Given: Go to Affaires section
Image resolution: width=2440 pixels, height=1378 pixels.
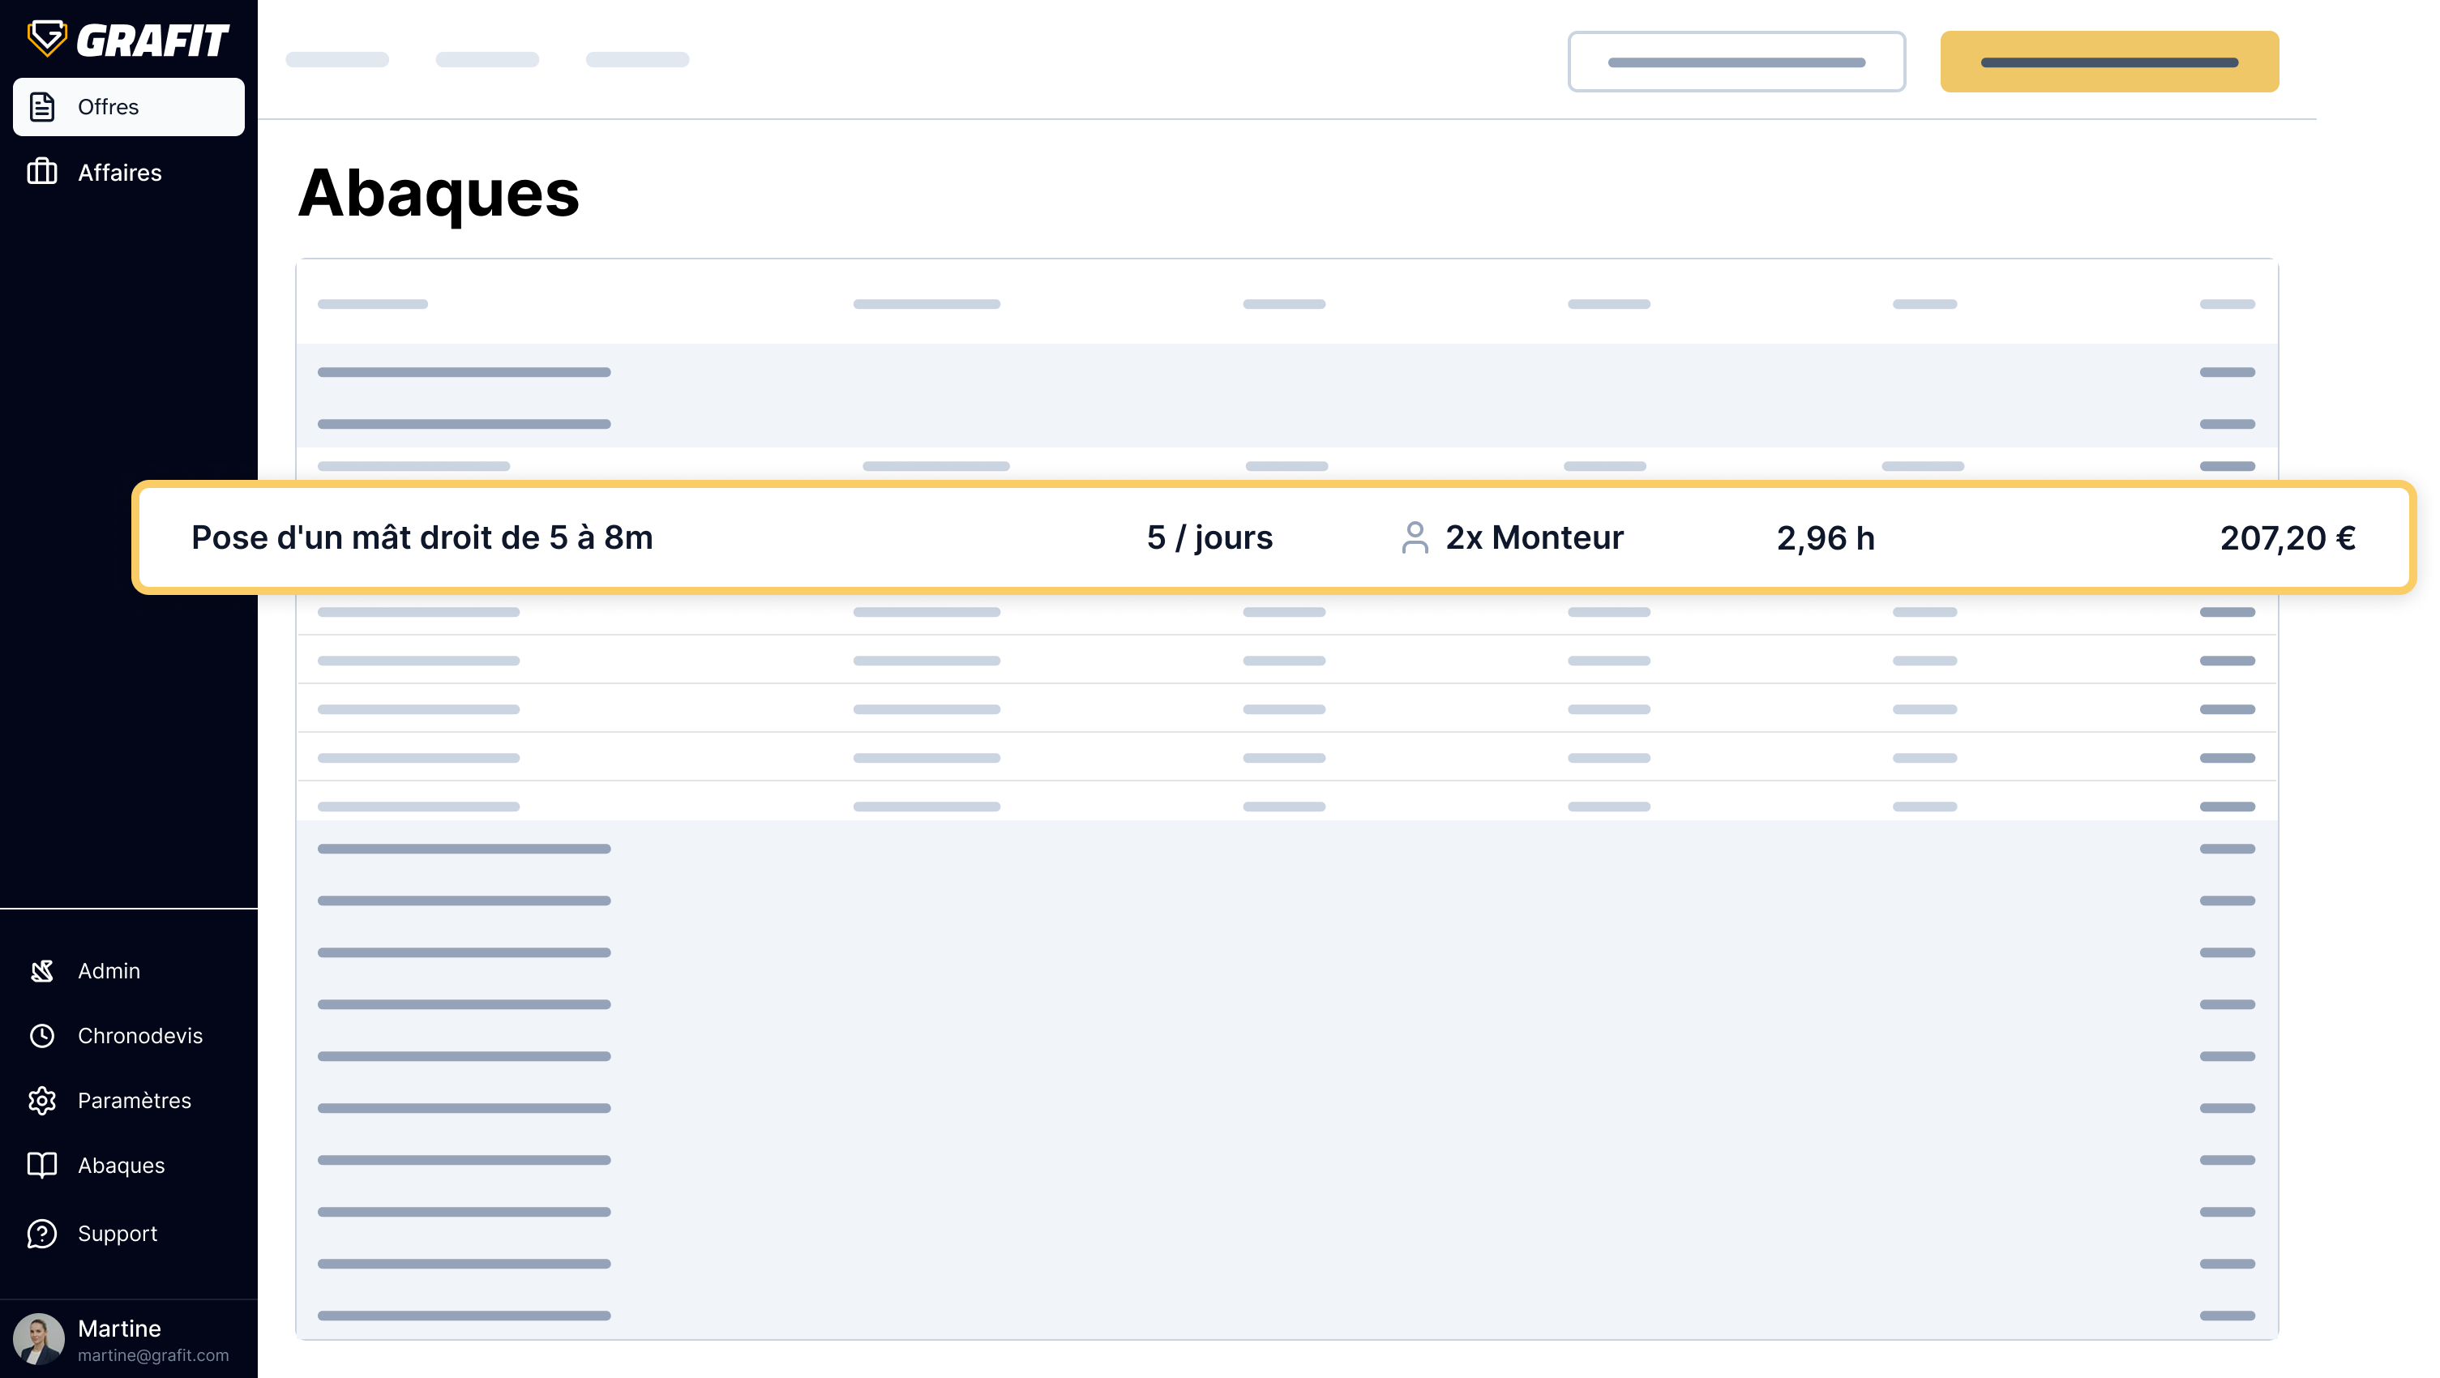Looking at the screenshot, I should pos(119,173).
